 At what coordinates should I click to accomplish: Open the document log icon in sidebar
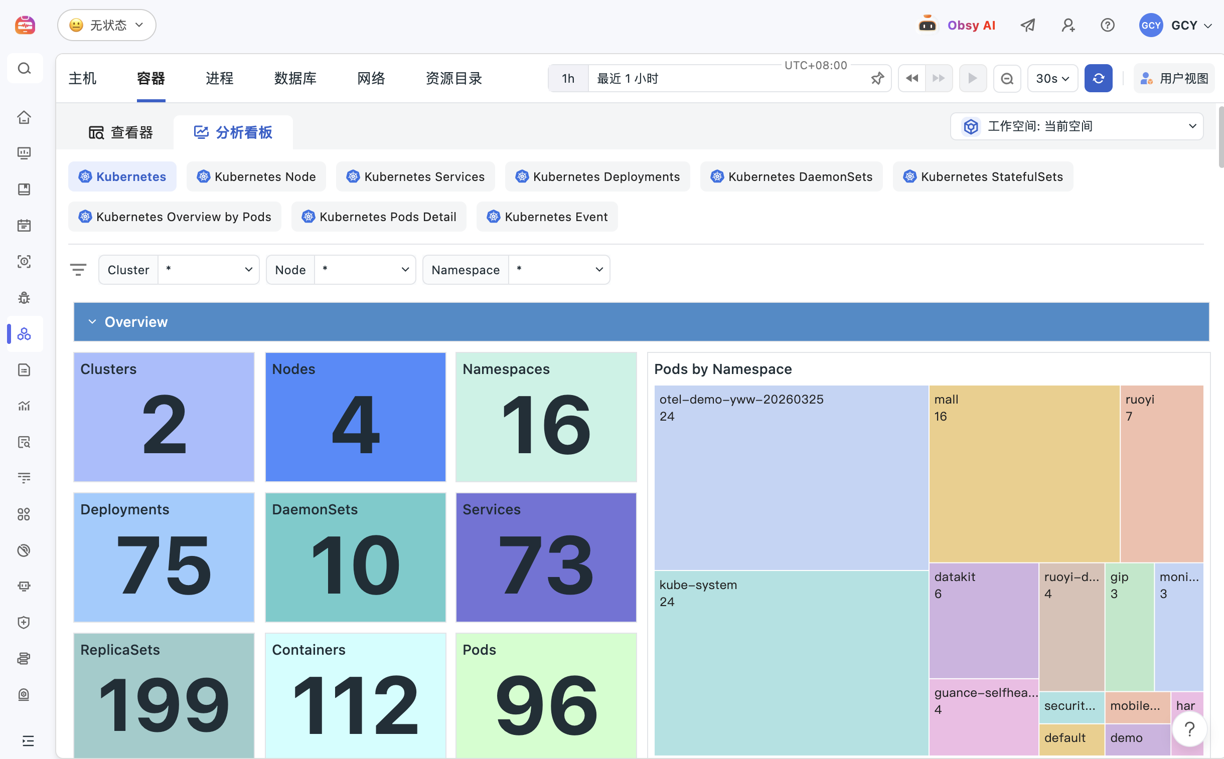[x=24, y=370]
